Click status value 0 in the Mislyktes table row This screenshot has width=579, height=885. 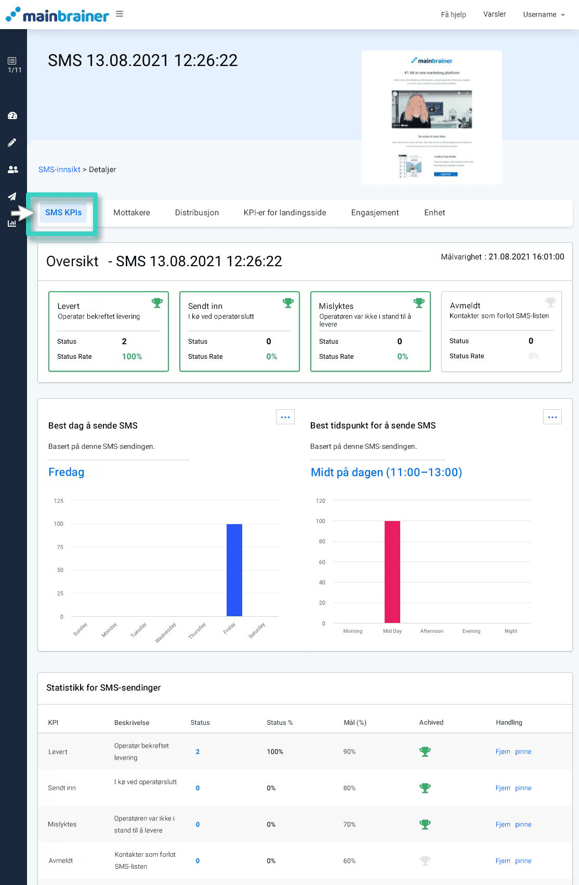[x=198, y=824]
